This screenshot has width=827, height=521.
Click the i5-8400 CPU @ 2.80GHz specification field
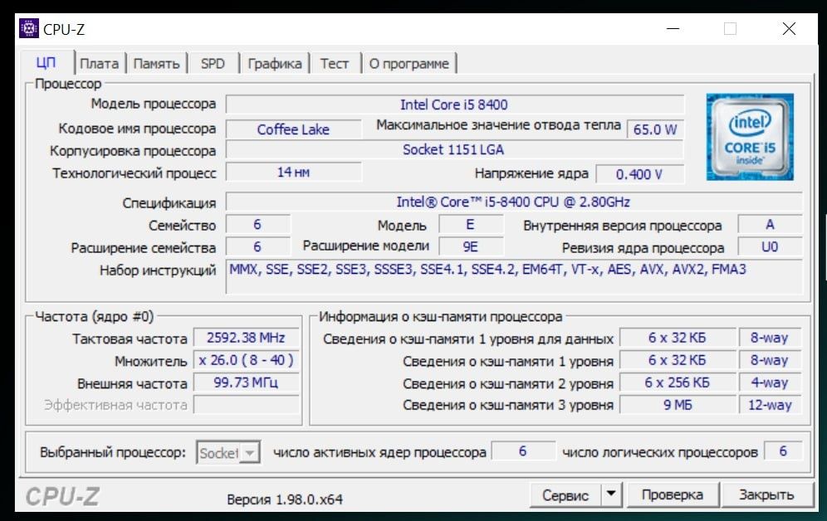[x=514, y=202]
